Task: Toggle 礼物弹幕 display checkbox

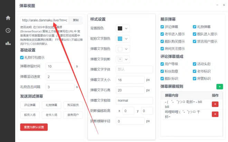Action: pos(194,27)
